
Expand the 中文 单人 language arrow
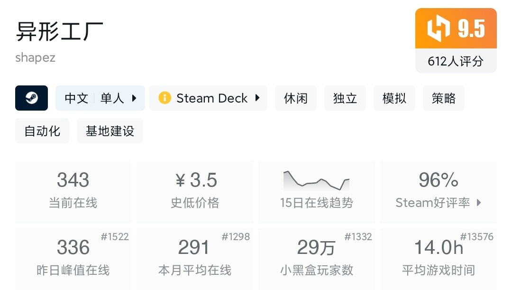(134, 98)
